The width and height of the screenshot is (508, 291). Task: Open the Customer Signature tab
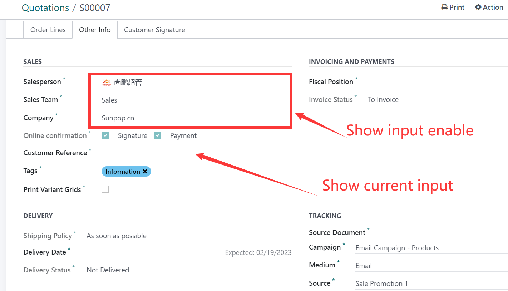(x=154, y=30)
